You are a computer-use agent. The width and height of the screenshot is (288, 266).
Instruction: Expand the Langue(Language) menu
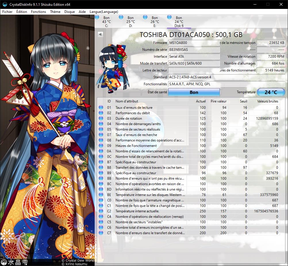pyautogui.click(x=104, y=12)
